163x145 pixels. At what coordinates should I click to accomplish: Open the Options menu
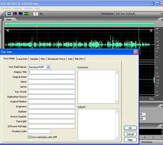pos(17,8)
